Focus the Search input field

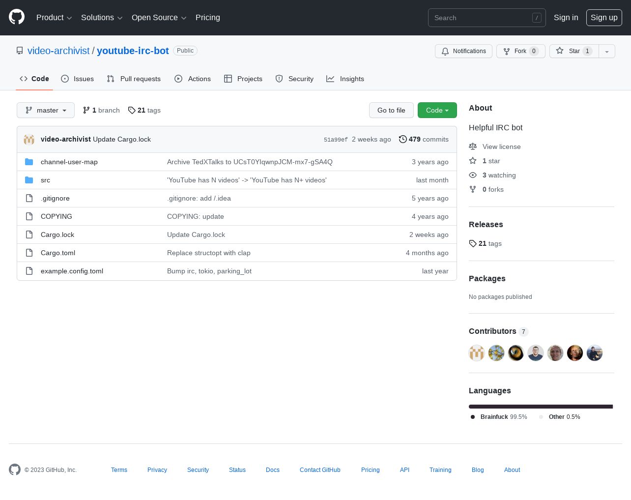[x=487, y=18]
